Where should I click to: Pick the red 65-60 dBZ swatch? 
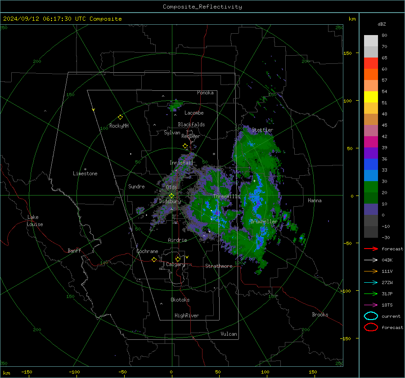pos(371,63)
